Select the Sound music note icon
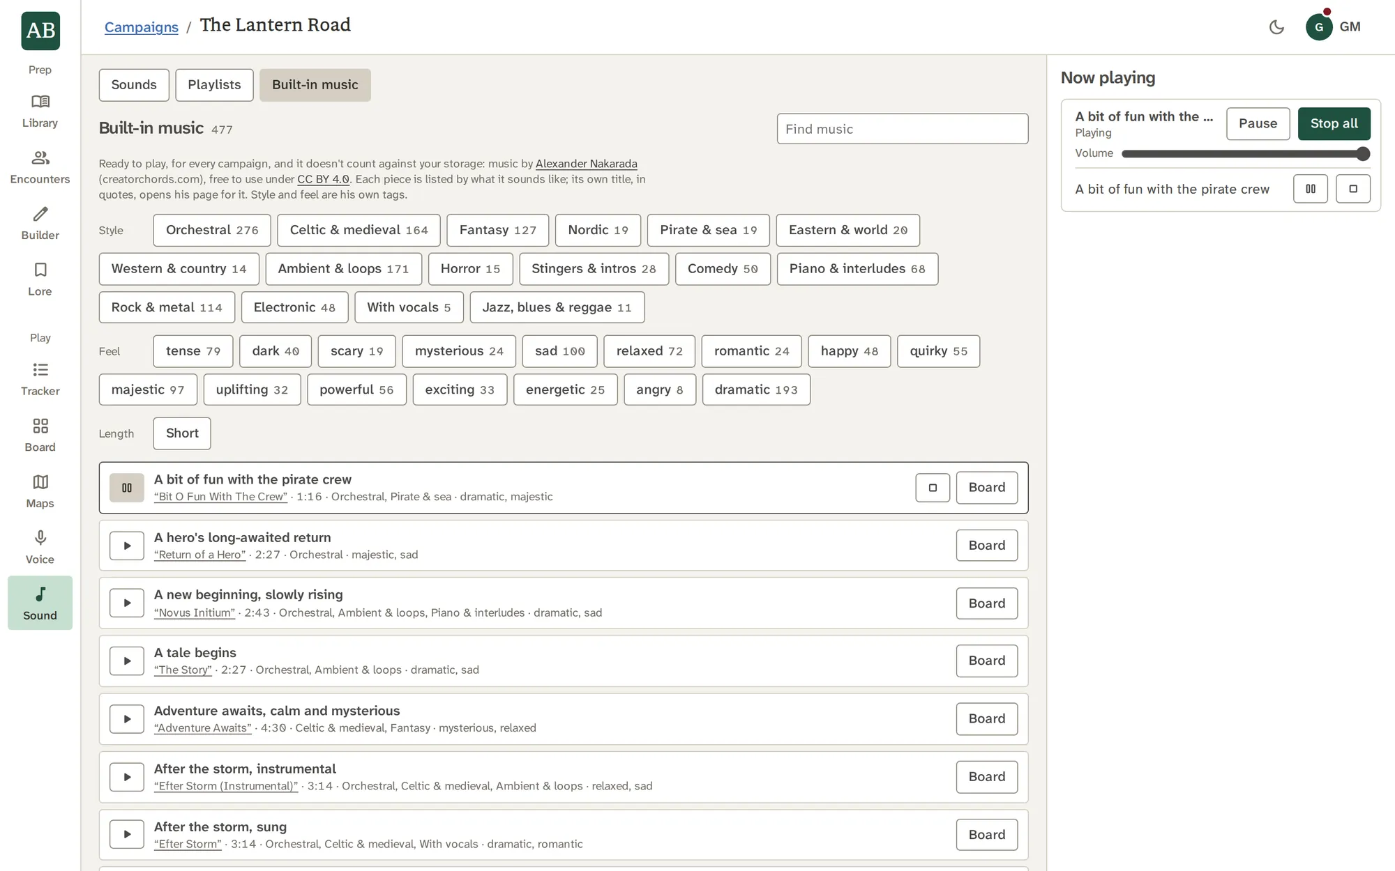The width and height of the screenshot is (1395, 871). coord(40,603)
